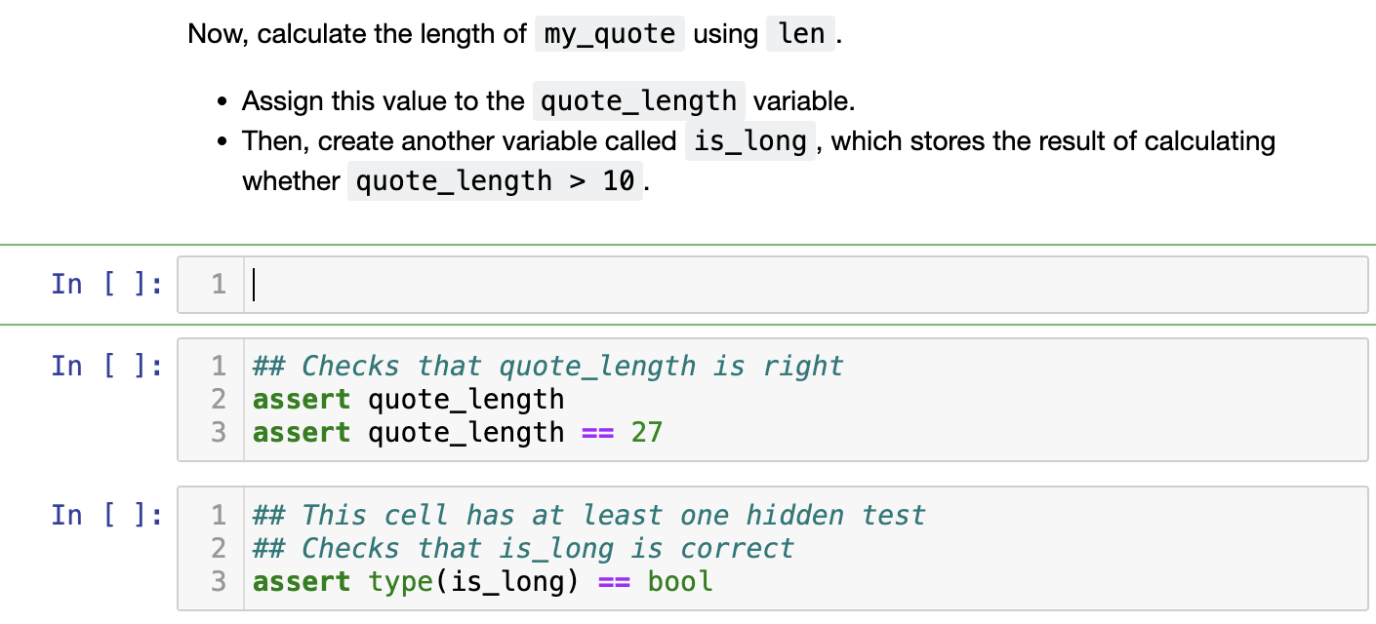Click the 'is_long' code span in second bullet
The width and height of the screenshot is (1376, 624).
click(748, 140)
